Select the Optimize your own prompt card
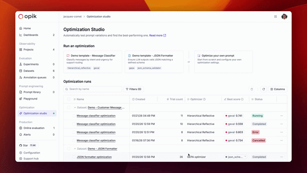The width and height of the screenshot is (307, 173). click(223, 62)
